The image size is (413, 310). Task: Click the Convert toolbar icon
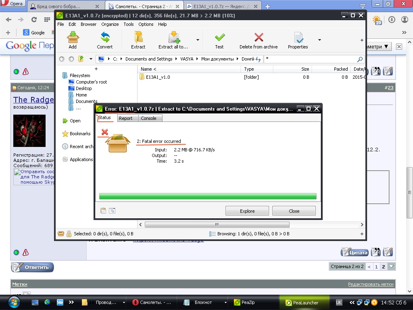(105, 37)
